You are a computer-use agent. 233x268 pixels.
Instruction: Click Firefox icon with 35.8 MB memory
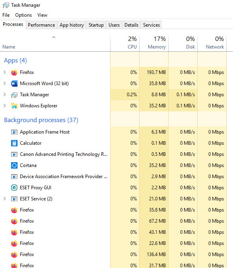point(14,210)
